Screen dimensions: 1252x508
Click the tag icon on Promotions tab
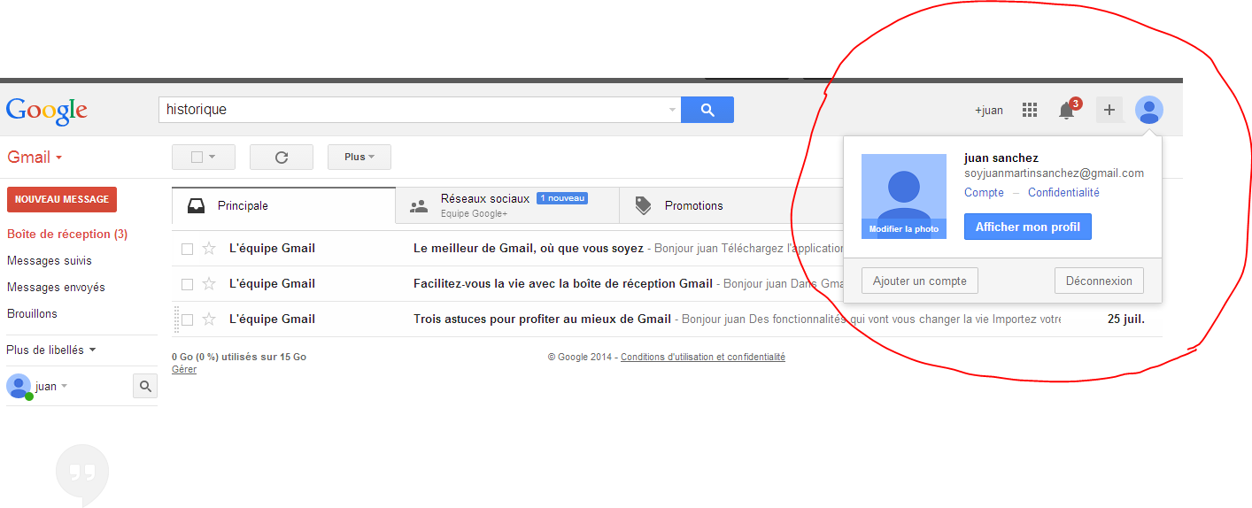(x=644, y=206)
